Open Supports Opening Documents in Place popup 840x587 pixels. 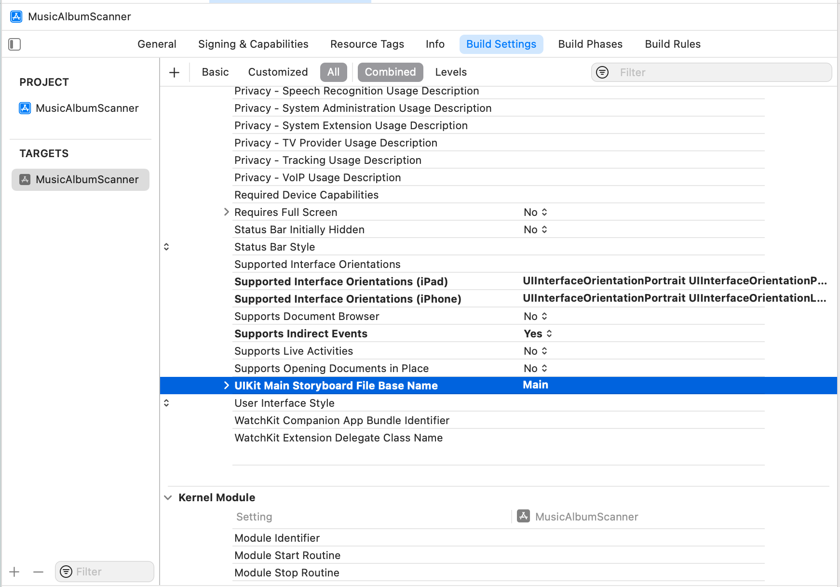[535, 368]
